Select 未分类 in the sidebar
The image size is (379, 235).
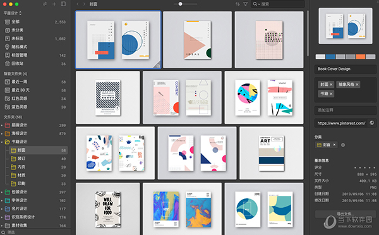tap(35, 30)
